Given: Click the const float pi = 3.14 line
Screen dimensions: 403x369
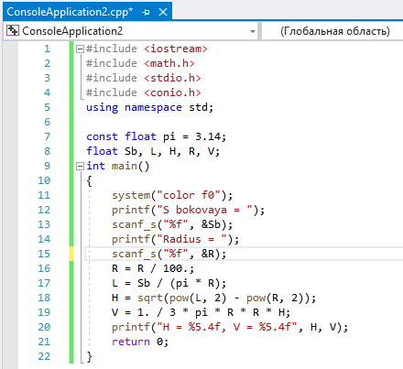Looking at the screenshot, I should [x=156, y=136].
